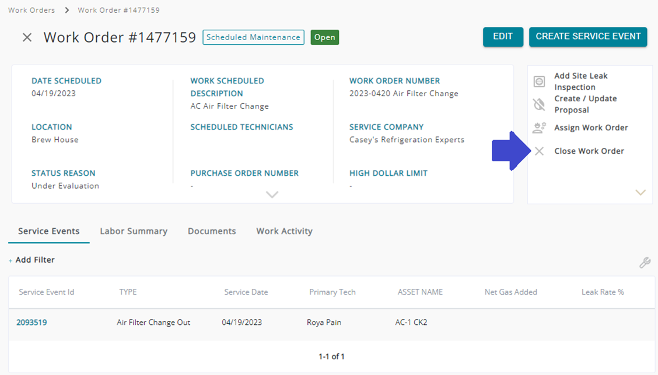The height and width of the screenshot is (375, 658).
Task: Open the Documents tab
Action: click(x=212, y=231)
